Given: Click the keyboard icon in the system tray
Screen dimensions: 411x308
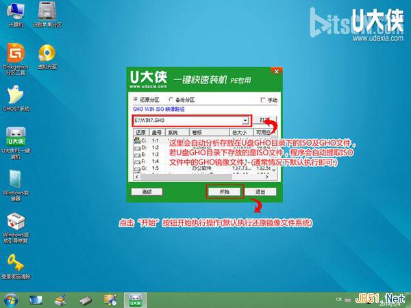Looking at the screenshot, I should point(348,299).
